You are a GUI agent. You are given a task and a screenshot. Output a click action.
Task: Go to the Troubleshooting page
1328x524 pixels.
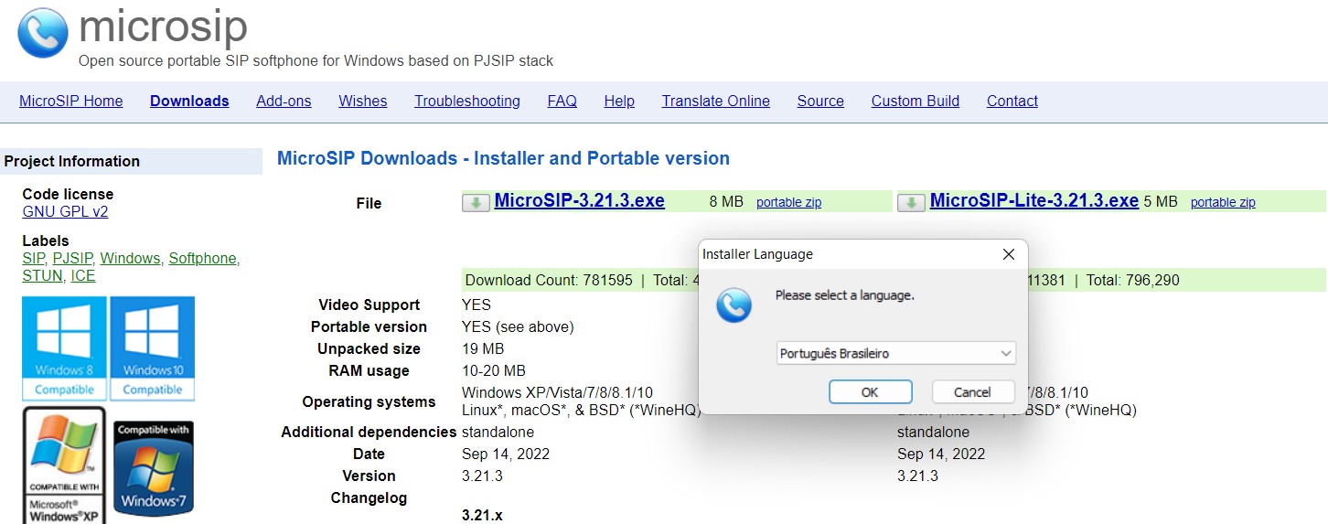point(466,102)
